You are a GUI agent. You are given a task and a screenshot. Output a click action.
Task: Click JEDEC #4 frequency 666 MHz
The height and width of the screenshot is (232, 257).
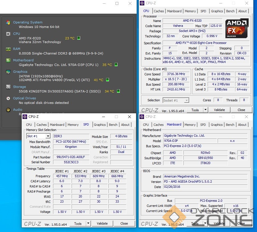coord(117,176)
